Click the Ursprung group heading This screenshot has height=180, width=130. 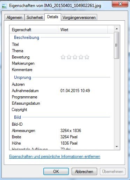[x=22, y=77]
